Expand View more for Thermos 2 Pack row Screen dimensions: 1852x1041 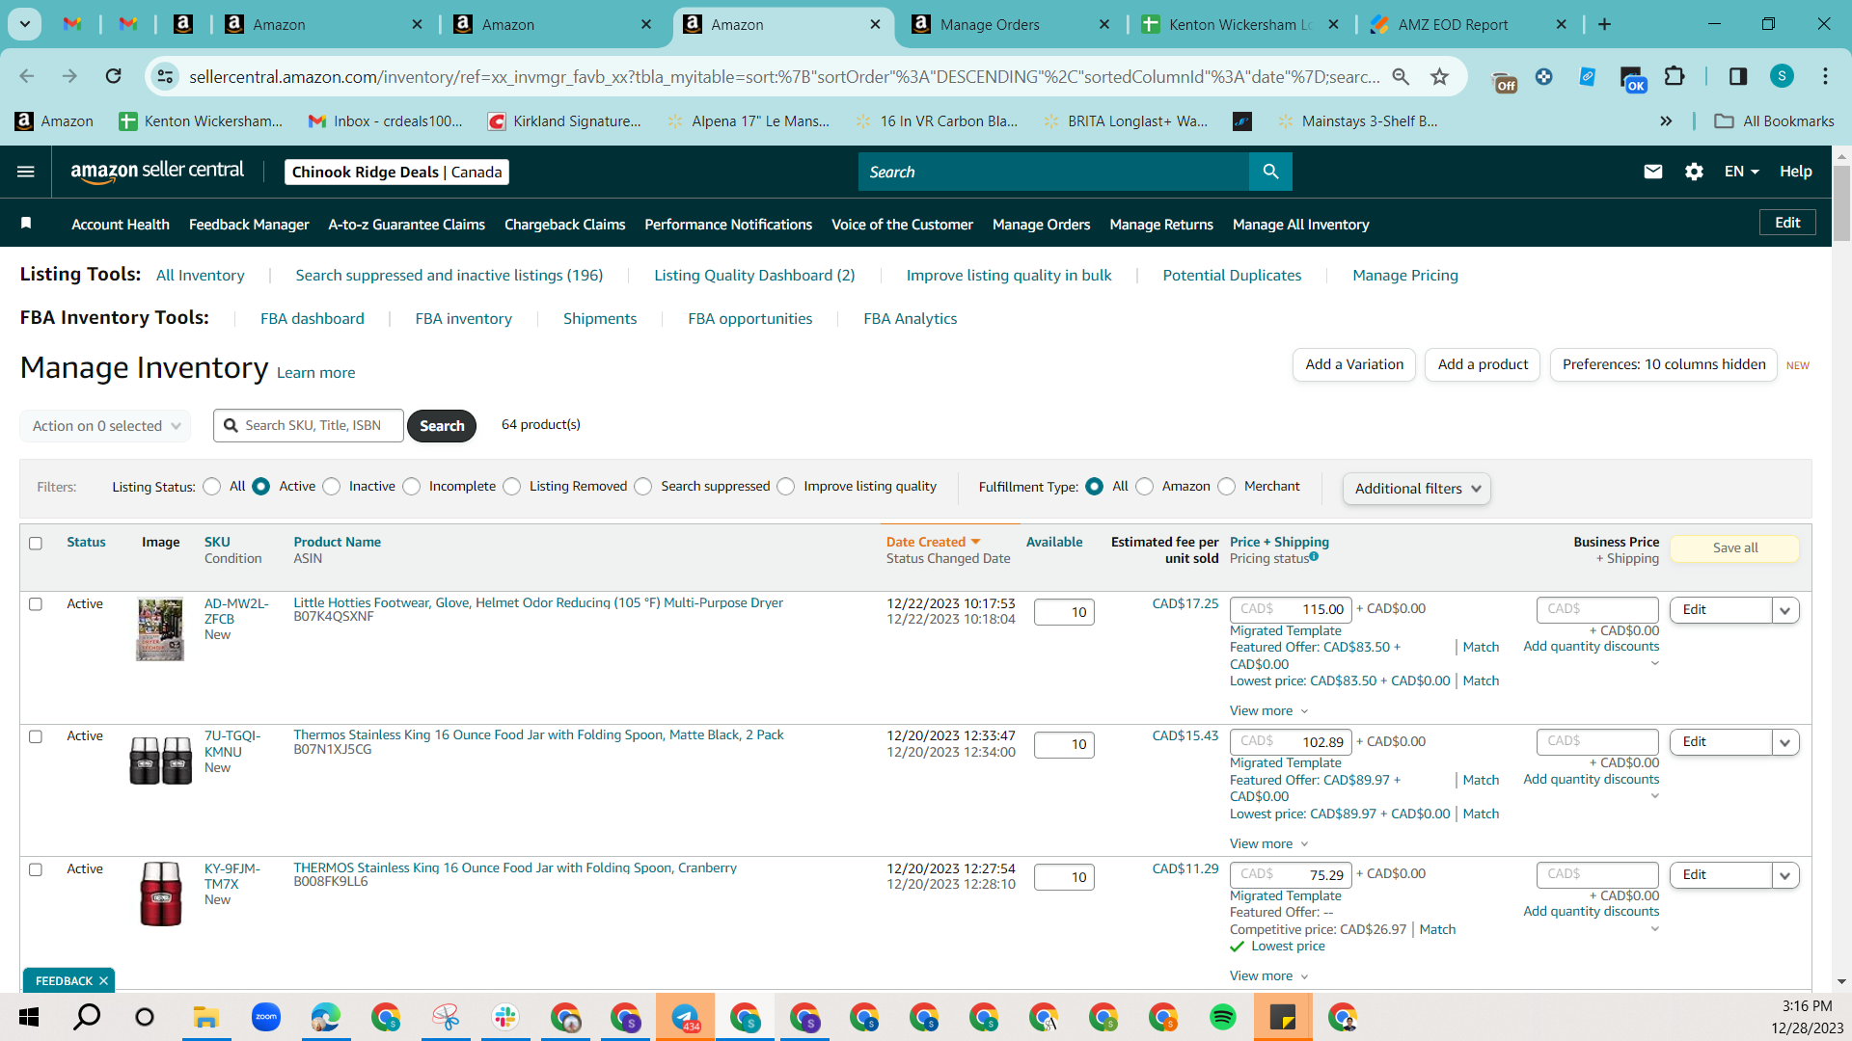tap(1268, 844)
